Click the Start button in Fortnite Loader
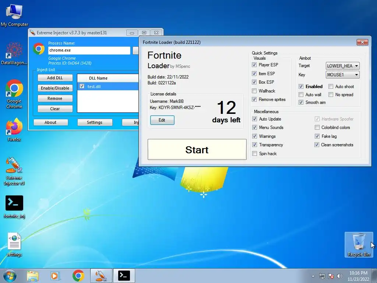Image resolution: width=377 pixels, height=283 pixels. 197,150
